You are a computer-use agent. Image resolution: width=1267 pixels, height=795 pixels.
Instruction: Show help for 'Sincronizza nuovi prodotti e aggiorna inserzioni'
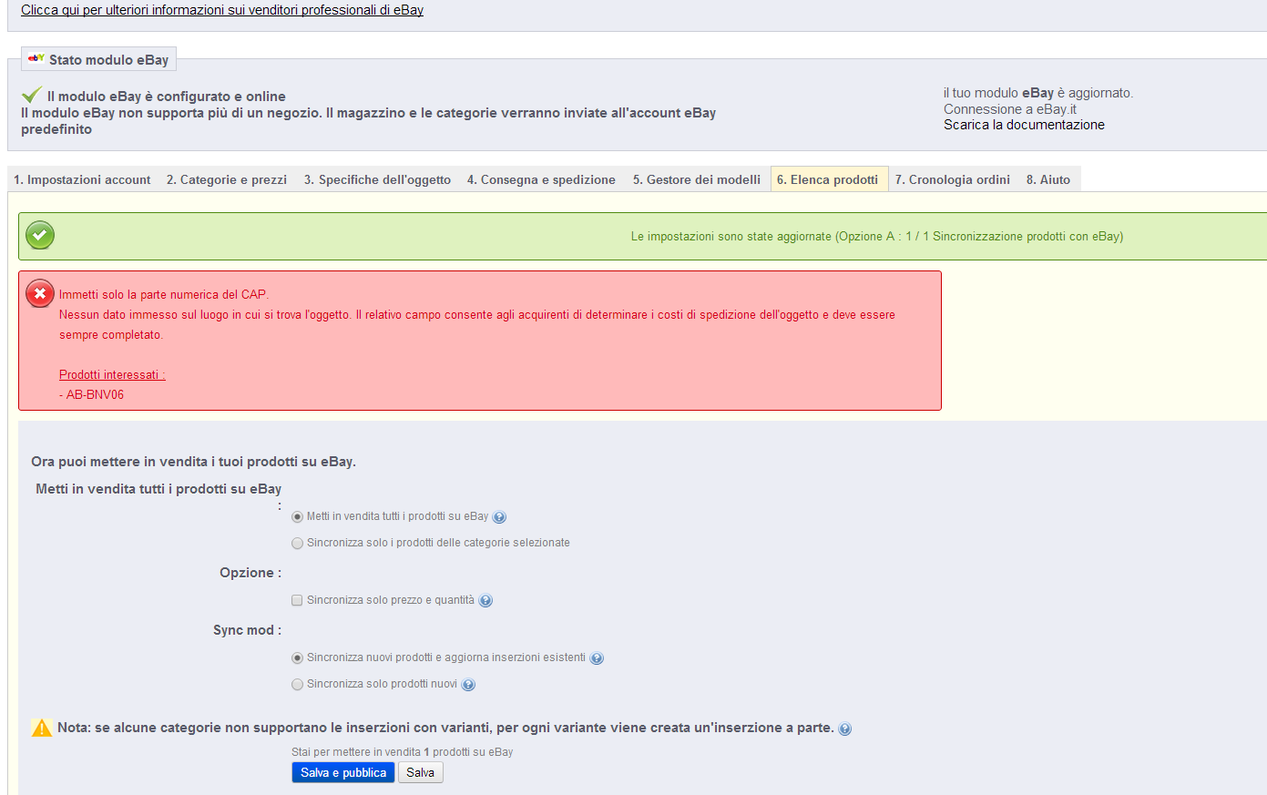pos(597,658)
